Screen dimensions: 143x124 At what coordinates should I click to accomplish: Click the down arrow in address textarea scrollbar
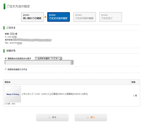click(x=72, y=63)
